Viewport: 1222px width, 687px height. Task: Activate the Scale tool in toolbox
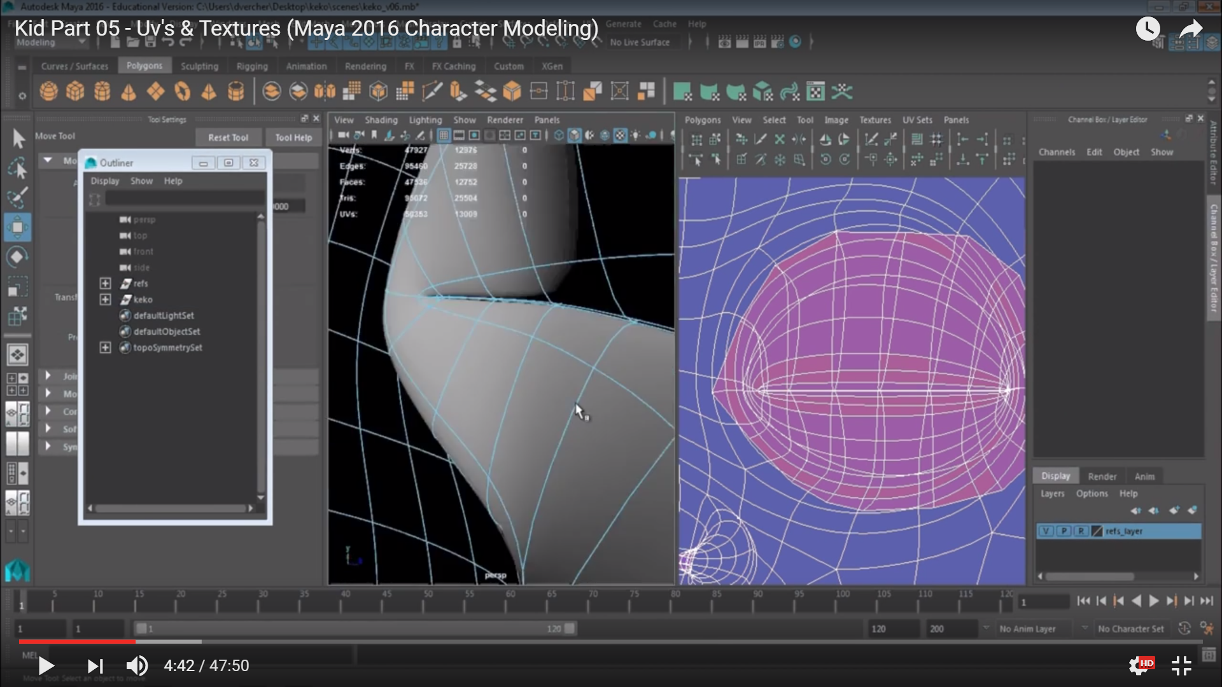(18, 286)
